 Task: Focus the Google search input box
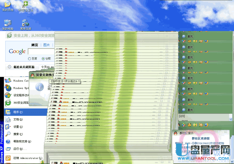point(41,52)
